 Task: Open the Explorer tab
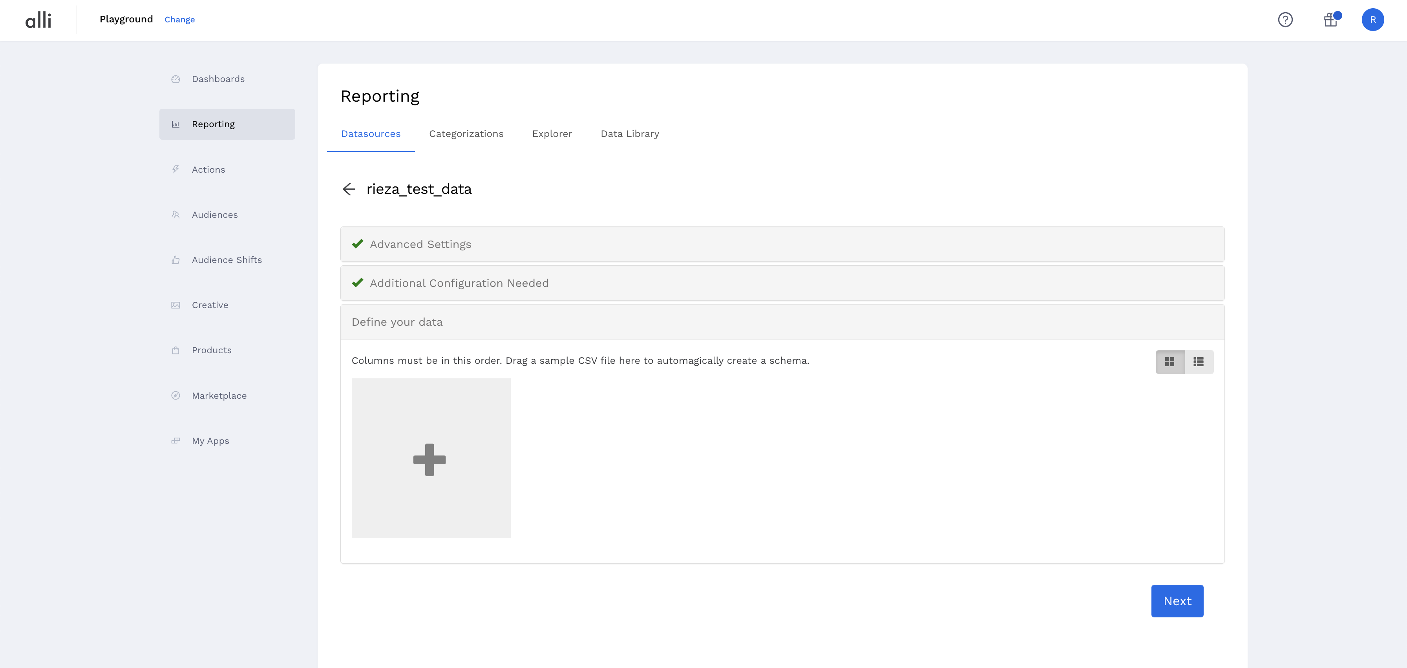[552, 134]
